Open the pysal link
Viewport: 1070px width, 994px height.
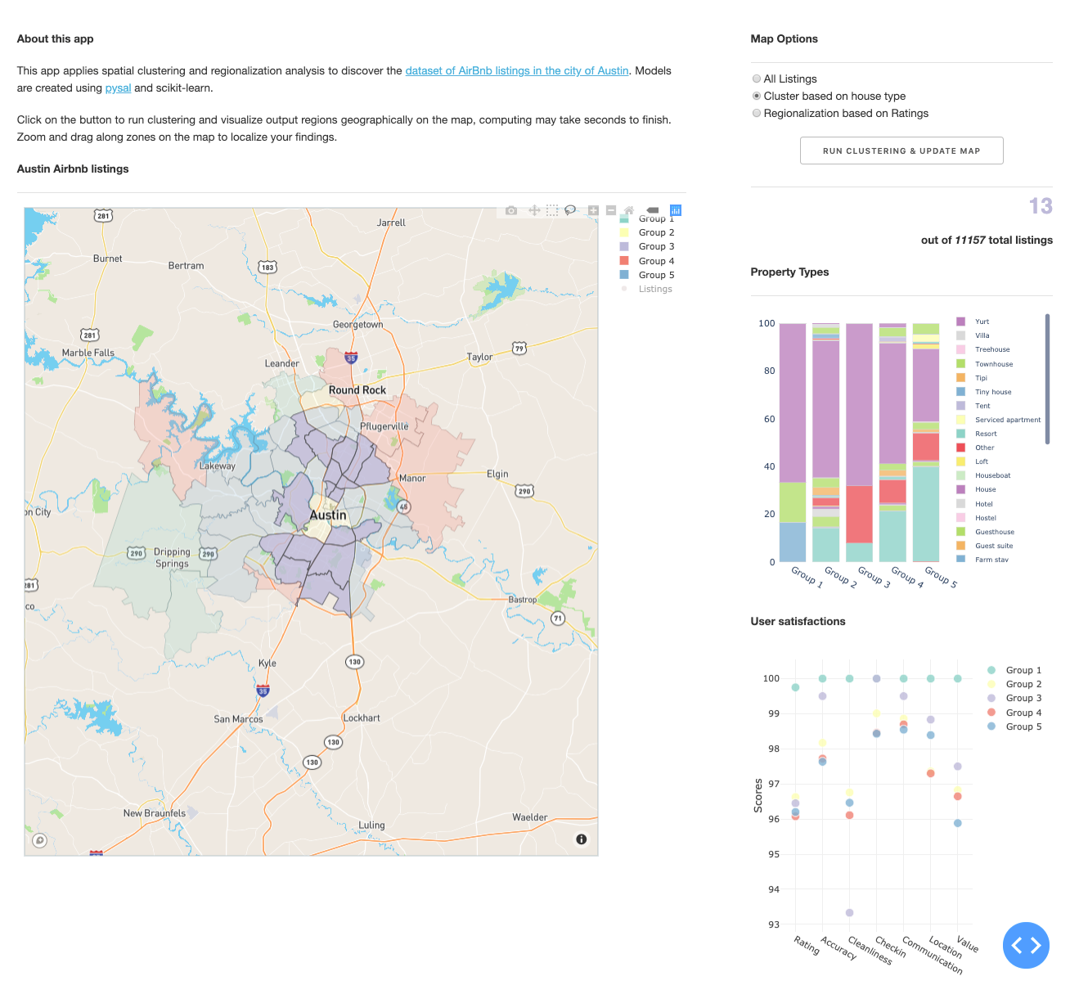click(118, 88)
